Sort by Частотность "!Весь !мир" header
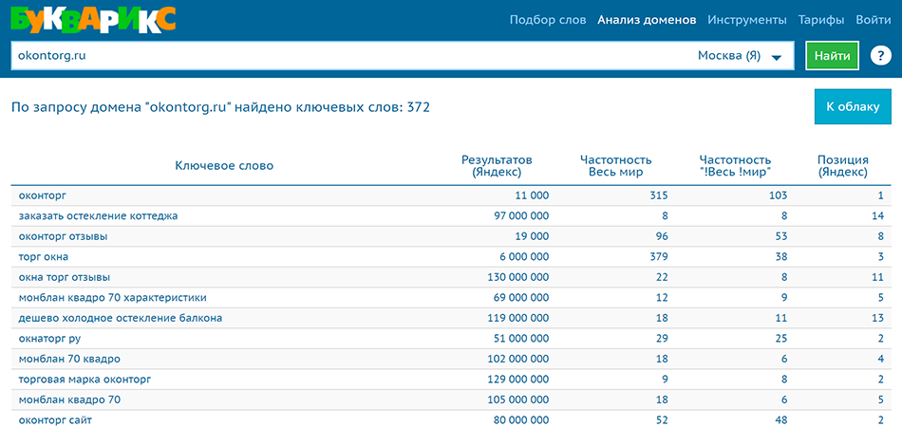Image resolution: width=902 pixels, height=427 pixels. coord(735,166)
